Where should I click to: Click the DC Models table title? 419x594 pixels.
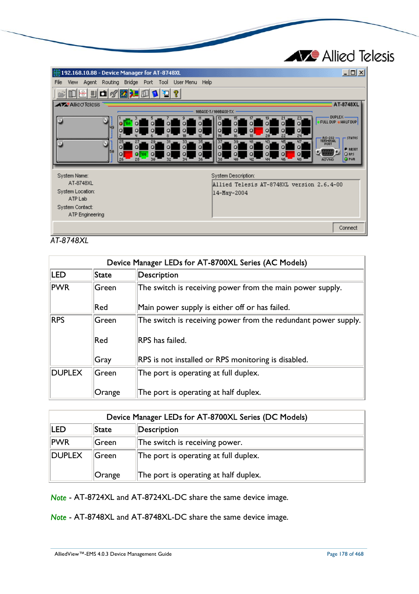[207, 417]
